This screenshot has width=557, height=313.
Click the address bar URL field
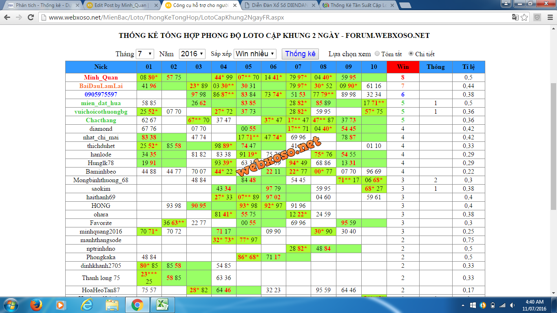pyautogui.click(x=273, y=18)
